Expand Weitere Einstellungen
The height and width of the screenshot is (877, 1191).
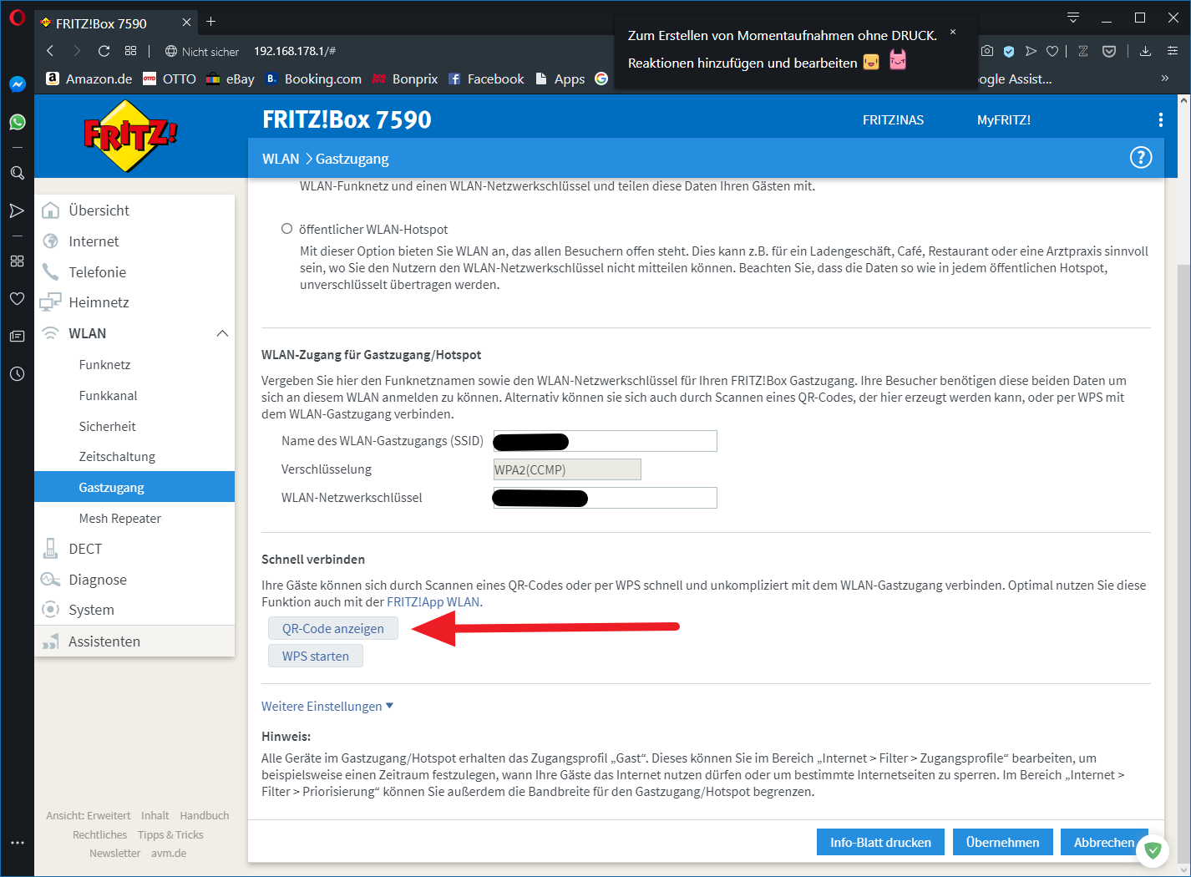coord(327,707)
